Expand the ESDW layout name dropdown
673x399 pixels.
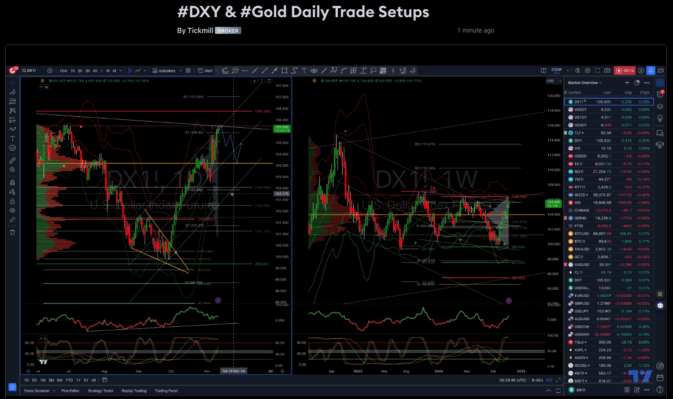pos(568,70)
